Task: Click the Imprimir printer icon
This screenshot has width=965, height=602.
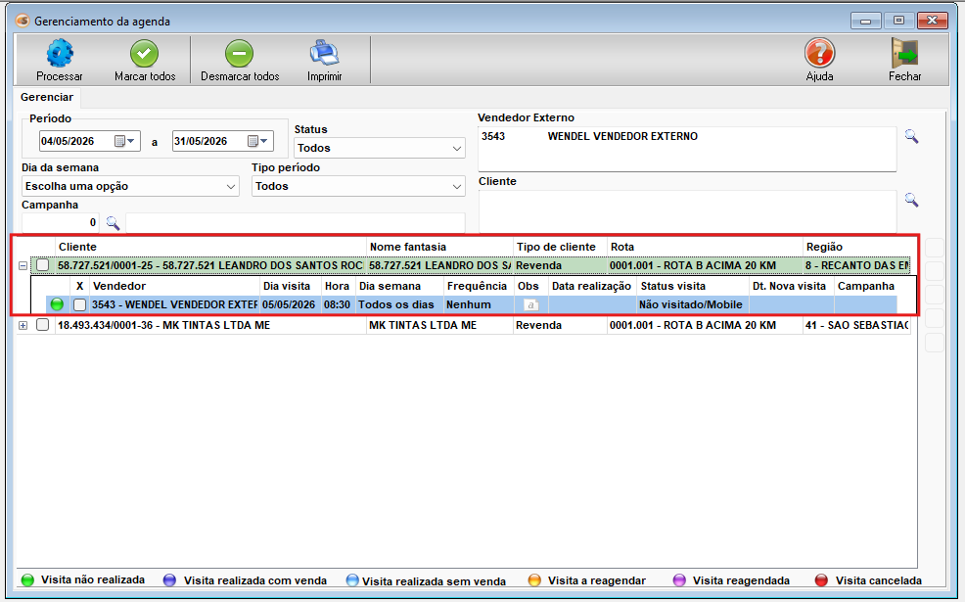Action: (x=324, y=53)
